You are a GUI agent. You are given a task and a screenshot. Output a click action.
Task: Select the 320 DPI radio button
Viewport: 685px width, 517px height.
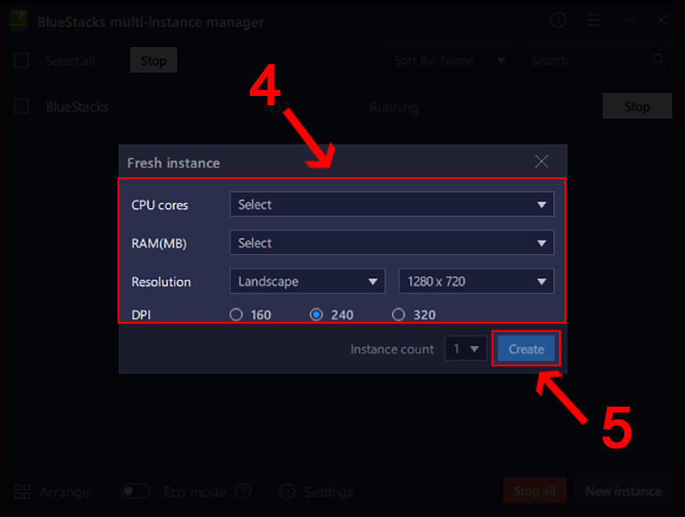(398, 314)
